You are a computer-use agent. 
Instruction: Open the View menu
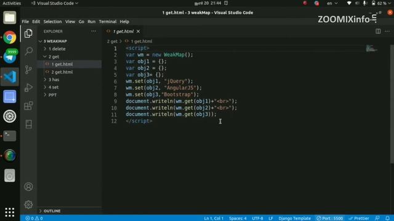click(x=70, y=21)
